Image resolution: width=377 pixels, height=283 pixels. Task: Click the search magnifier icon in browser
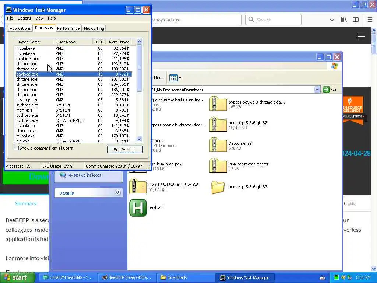(251, 20)
